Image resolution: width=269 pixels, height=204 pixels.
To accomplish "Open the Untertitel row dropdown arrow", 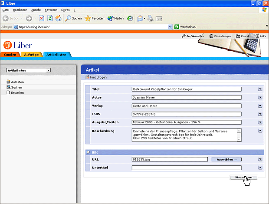I will [x=260, y=168].
